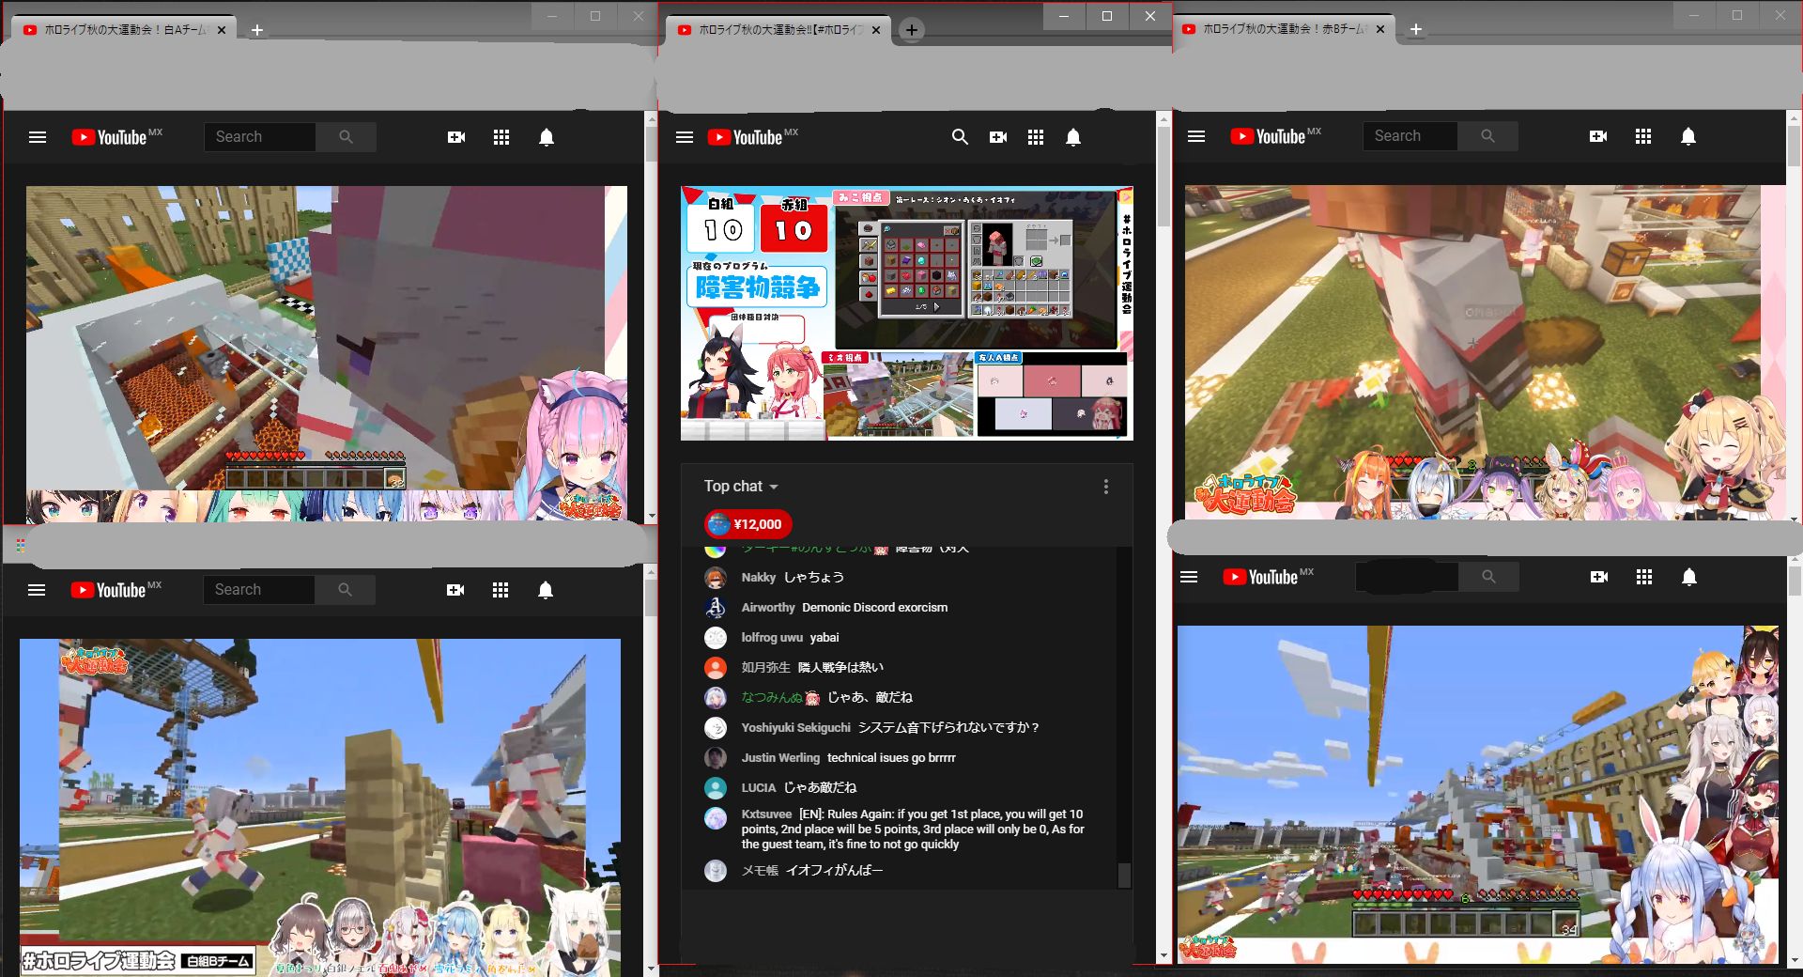
Task: Open the notifications bell in the bottom-left window
Action: (546, 590)
